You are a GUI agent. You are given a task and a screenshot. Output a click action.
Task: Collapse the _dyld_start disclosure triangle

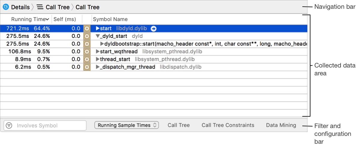click(97, 36)
